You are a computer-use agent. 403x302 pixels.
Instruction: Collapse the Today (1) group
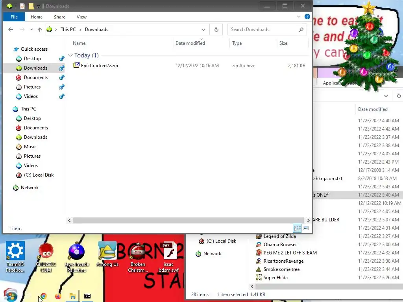tap(70, 55)
